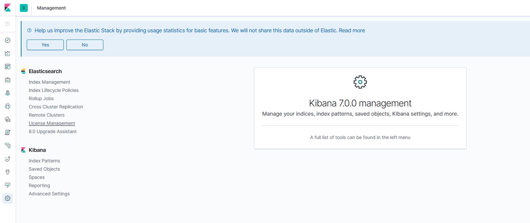Open Index Management
Image resolution: width=530 pixels, height=223 pixels.
click(50, 82)
